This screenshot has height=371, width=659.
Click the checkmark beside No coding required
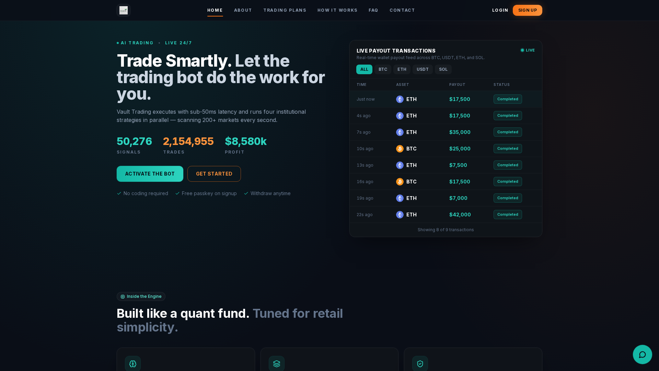[119, 193]
